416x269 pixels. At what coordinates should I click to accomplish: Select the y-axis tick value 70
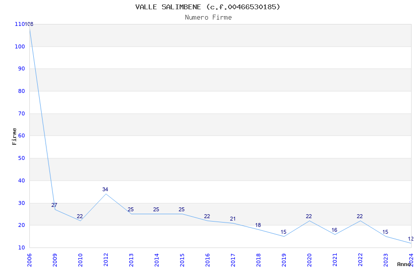point(22,113)
